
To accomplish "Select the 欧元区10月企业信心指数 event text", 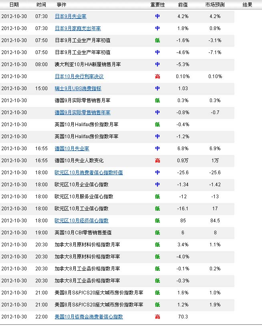I will pos(81,185).
